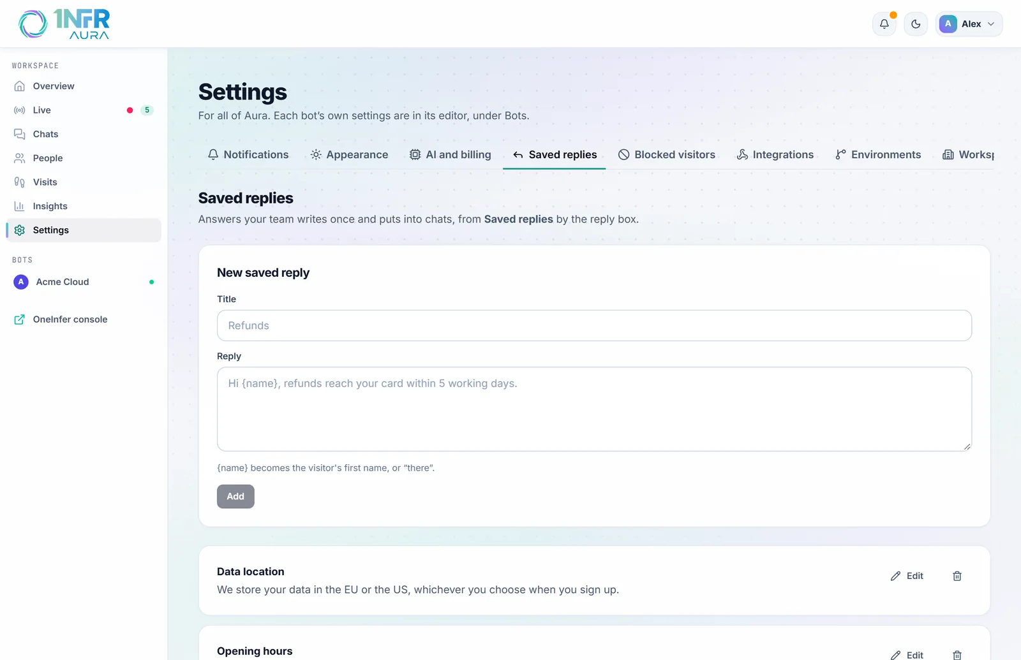The width and height of the screenshot is (1021, 660).
Task: Click the avatar beside Alex in header
Action: point(948,24)
